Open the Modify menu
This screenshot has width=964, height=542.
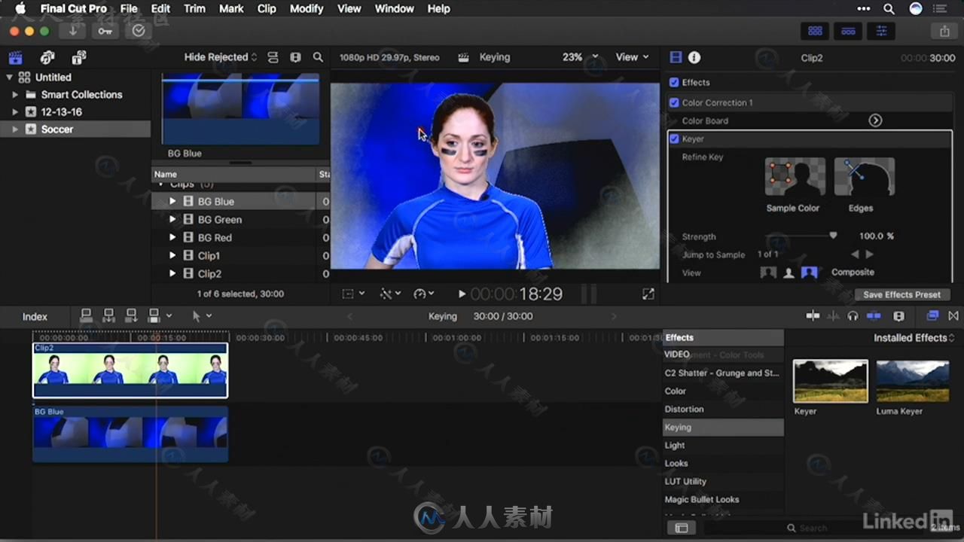pos(306,9)
